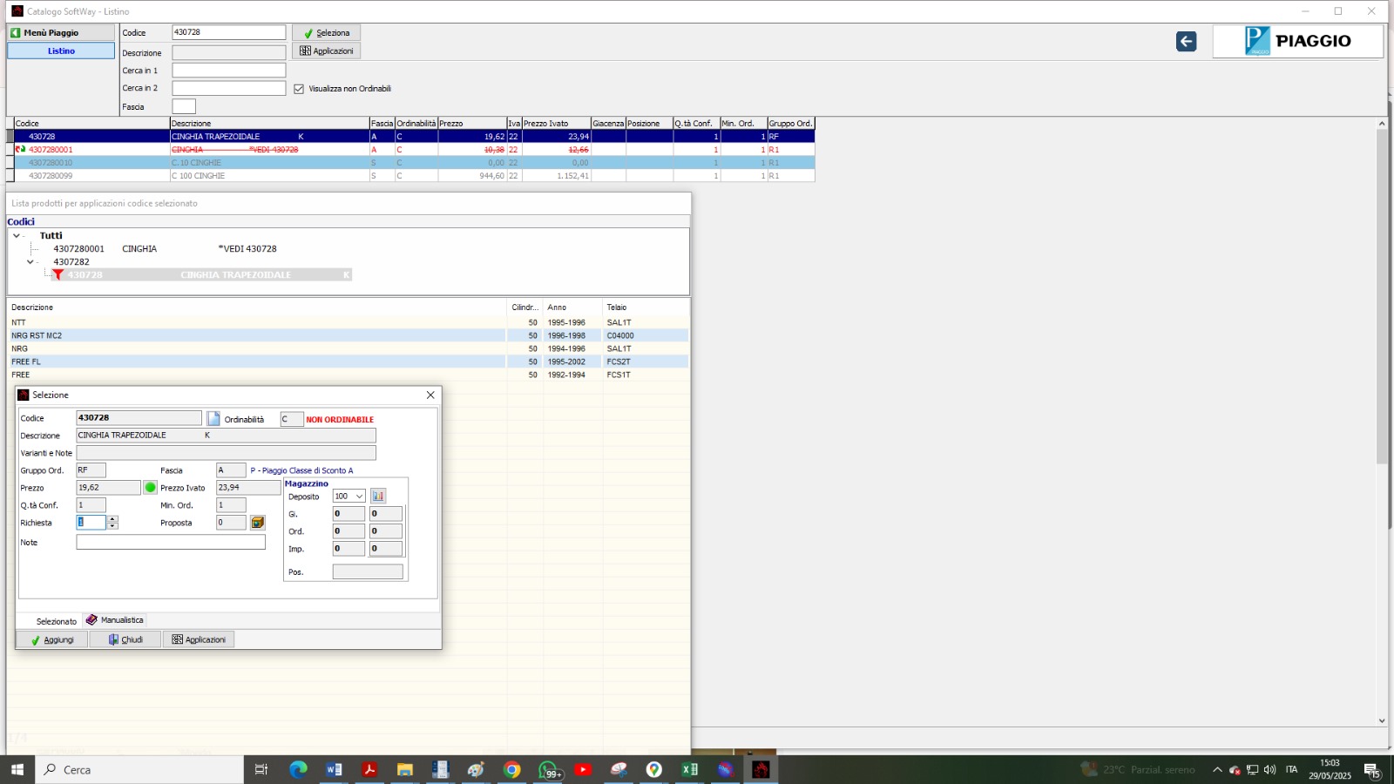The width and height of the screenshot is (1394, 784).
Task: Click the Piaggio logo
Action: (1297, 41)
